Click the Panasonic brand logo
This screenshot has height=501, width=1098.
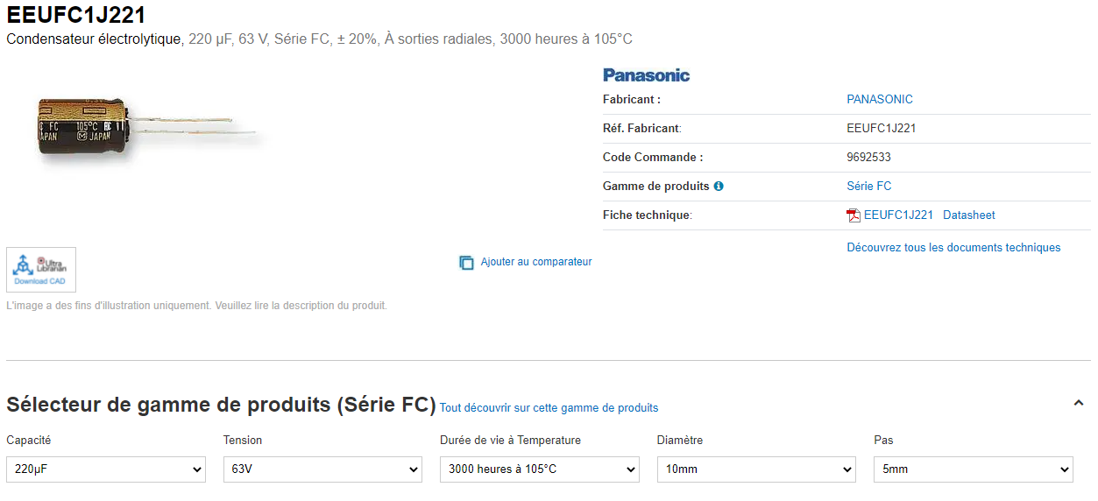coord(646,75)
